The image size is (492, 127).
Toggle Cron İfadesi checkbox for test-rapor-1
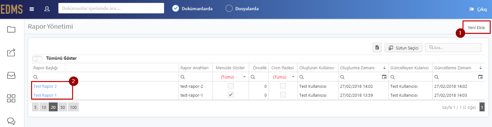point(283,95)
